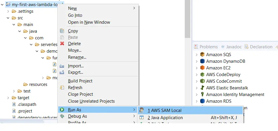Image resolution: width=278 pixels, height=131 pixels.
Task: Expand the Amazon EC2 node
Action: tap(196, 68)
